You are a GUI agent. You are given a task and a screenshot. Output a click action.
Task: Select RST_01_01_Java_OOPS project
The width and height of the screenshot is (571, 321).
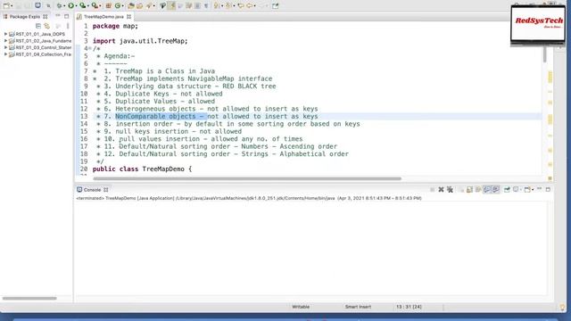coord(40,34)
